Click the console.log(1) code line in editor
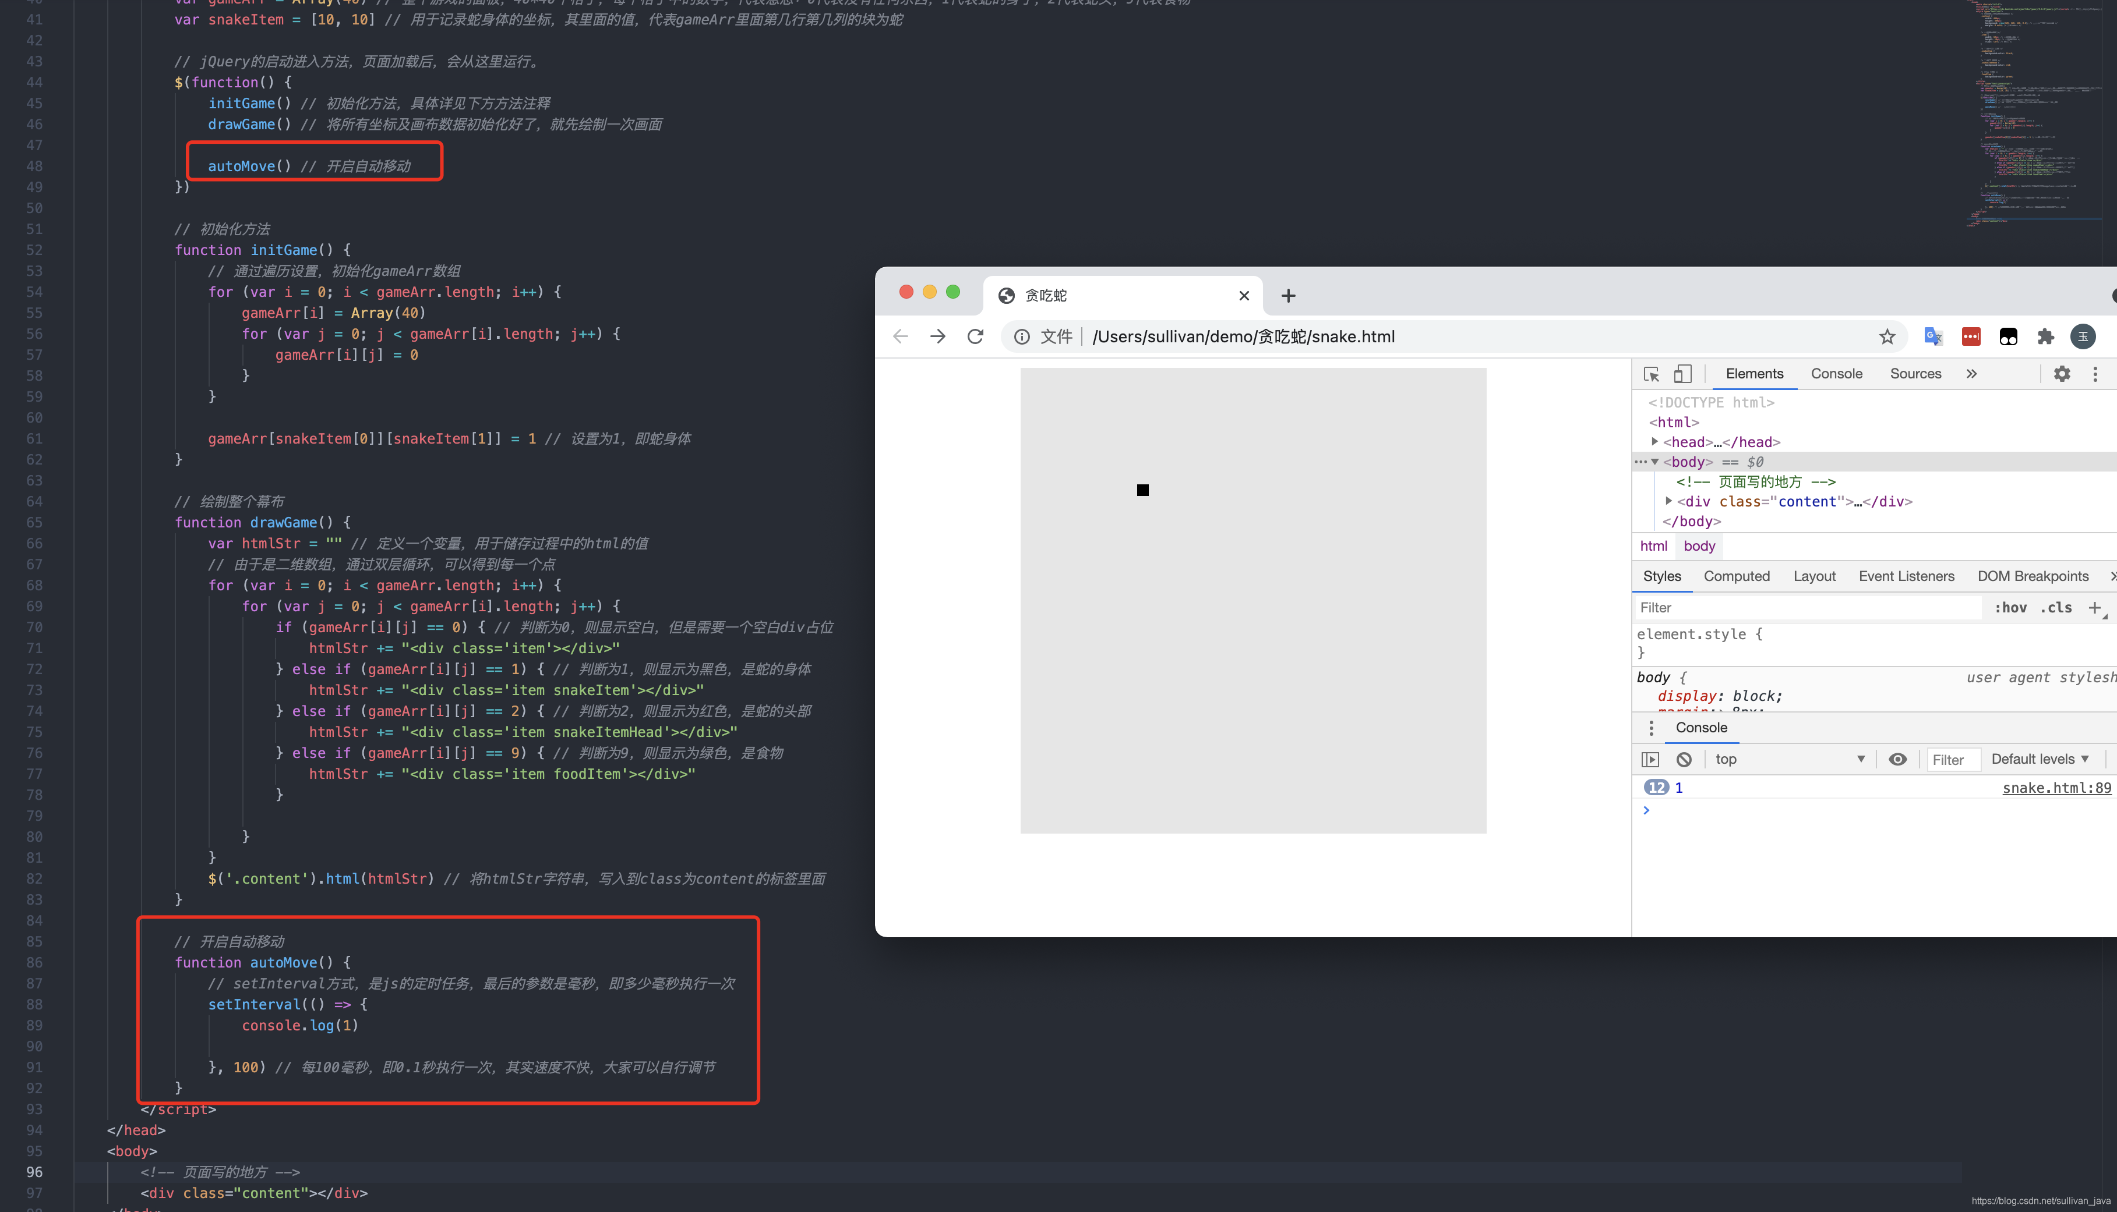This screenshot has height=1212, width=2117. [x=300, y=1026]
